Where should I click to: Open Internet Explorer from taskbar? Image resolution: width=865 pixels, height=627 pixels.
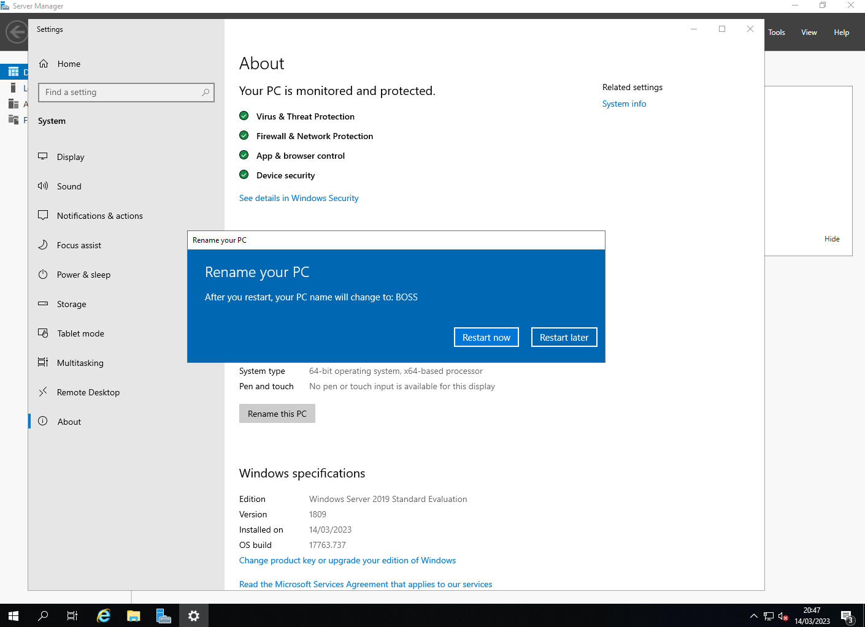[104, 615]
